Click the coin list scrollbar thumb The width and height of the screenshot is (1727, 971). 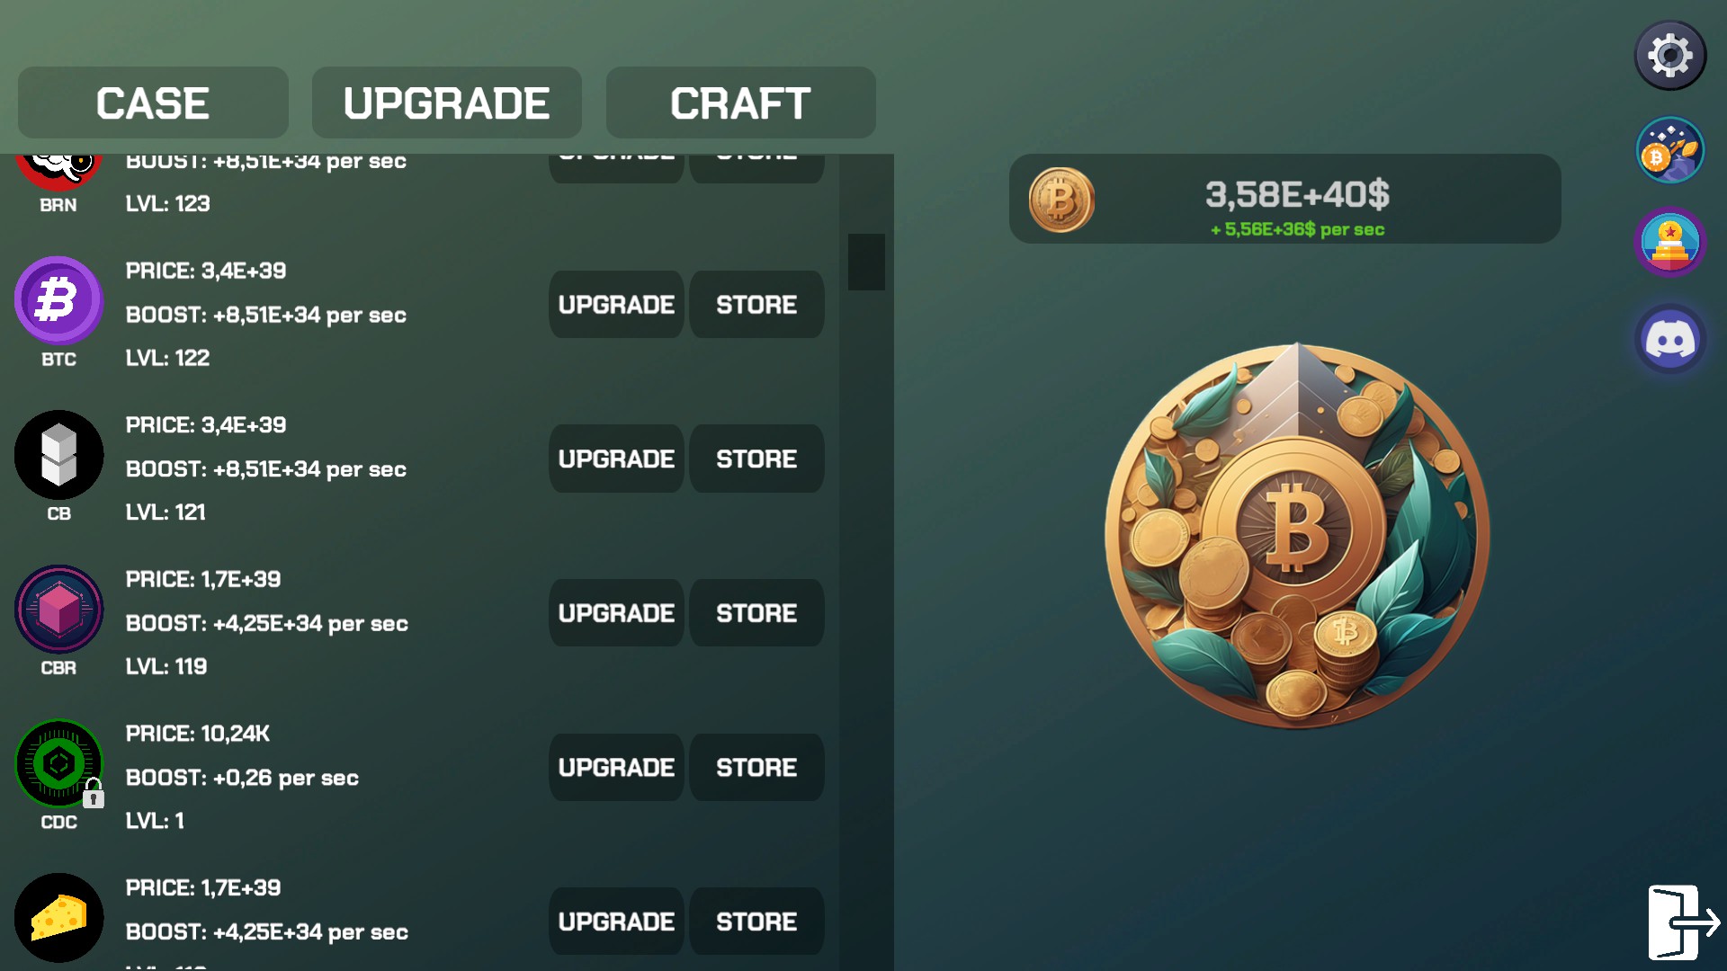pos(866,262)
